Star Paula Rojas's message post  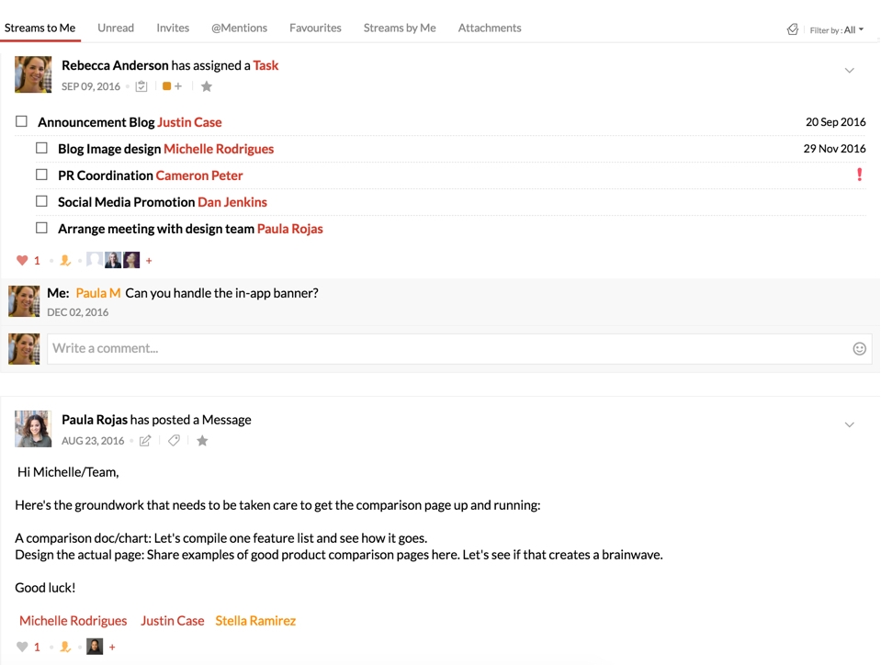[x=202, y=441]
